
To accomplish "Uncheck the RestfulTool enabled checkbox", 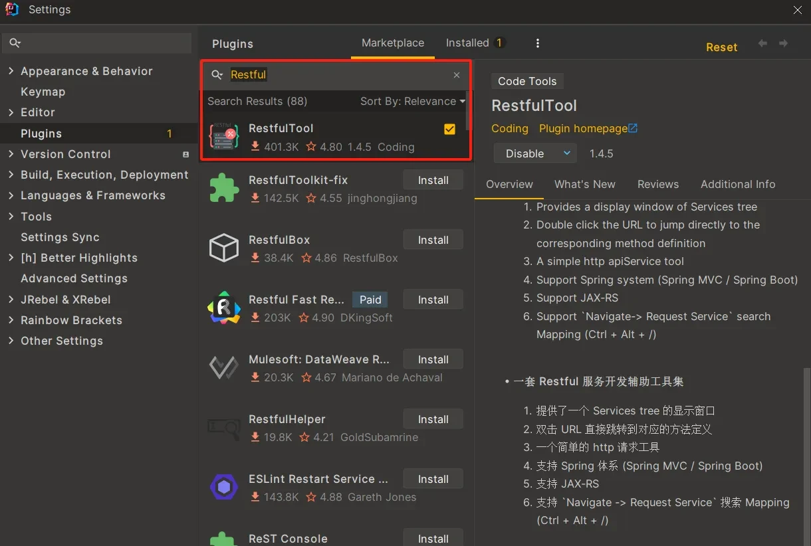I will point(450,130).
